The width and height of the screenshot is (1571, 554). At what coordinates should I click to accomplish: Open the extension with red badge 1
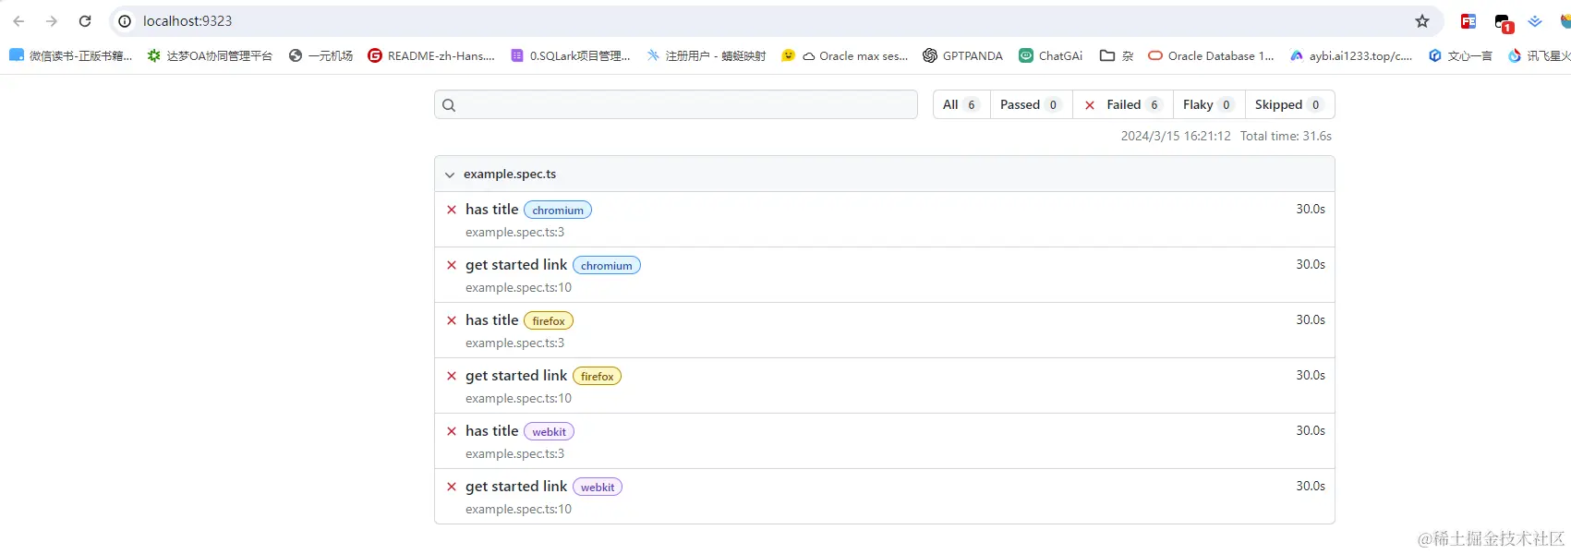1504,23
